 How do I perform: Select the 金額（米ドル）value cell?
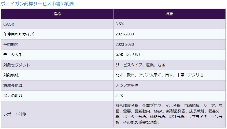point(128,55)
